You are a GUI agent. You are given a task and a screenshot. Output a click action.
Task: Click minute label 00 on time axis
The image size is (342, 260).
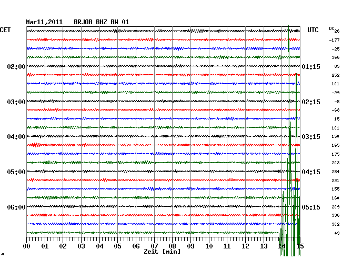(27, 246)
